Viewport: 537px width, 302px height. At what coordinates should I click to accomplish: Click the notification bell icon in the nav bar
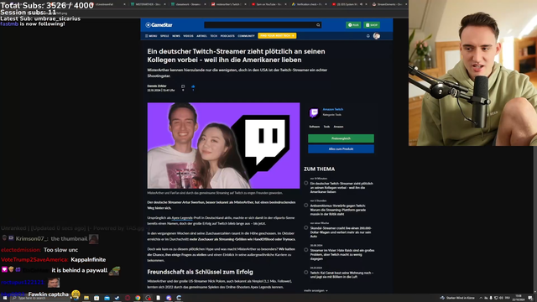click(368, 36)
